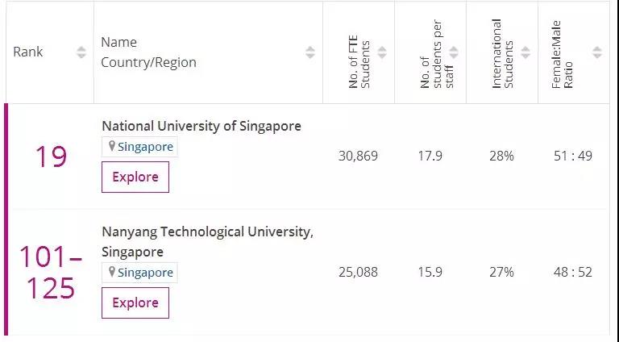
Task: Open Nanyang Technological University, Singapore link
Action: point(207,232)
